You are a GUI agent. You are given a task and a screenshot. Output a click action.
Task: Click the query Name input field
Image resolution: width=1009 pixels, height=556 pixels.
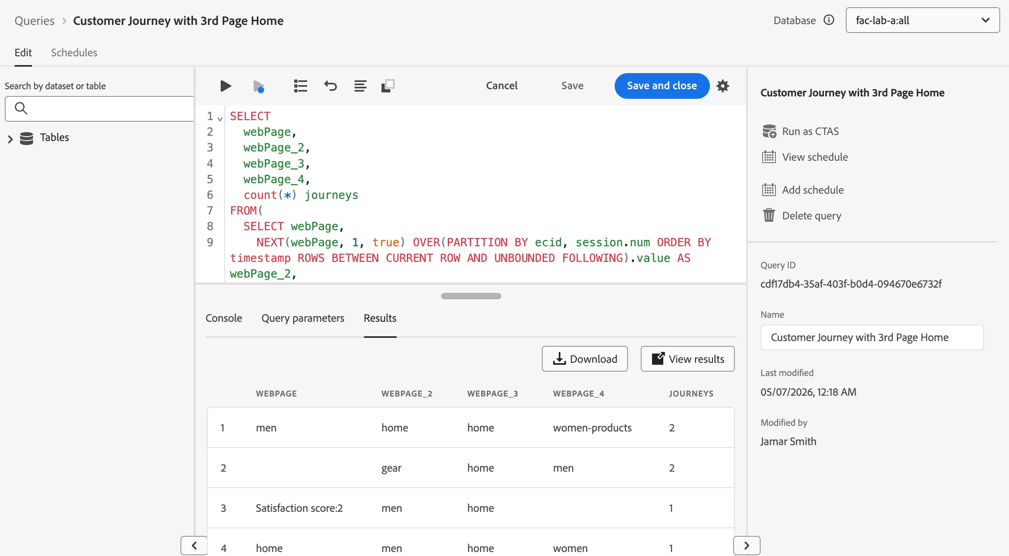[x=872, y=337]
